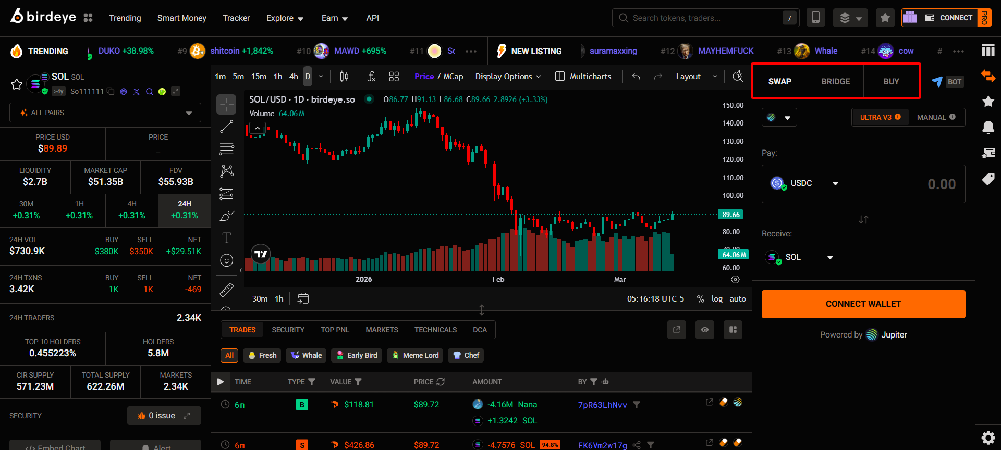Select the ruler measure tool
The image size is (1001, 450).
(227, 290)
